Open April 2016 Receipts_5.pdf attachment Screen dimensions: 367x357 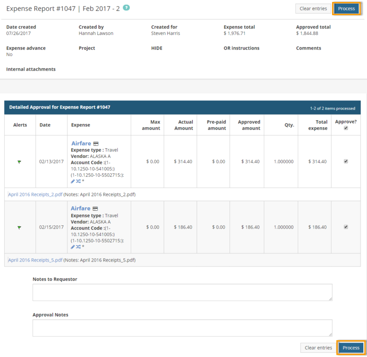[35, 260]
